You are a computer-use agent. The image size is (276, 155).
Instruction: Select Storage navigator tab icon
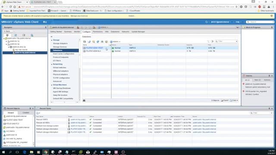click(x=24, y=35)
